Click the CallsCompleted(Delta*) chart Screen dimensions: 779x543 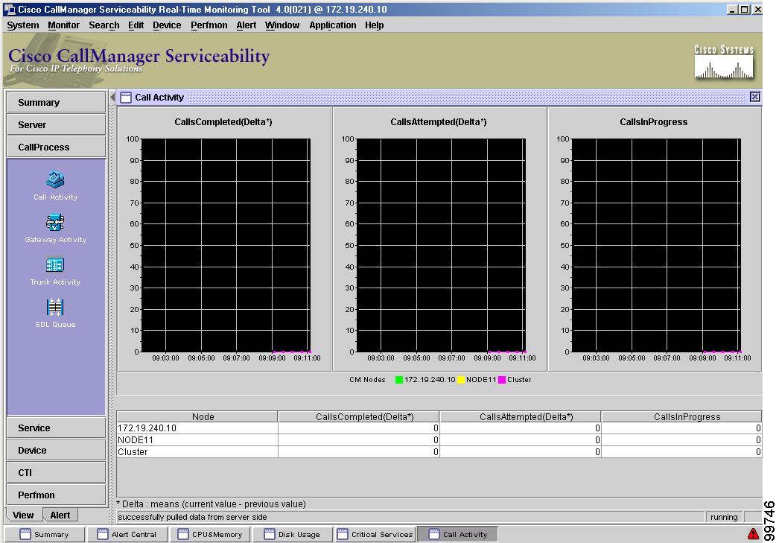226,245
